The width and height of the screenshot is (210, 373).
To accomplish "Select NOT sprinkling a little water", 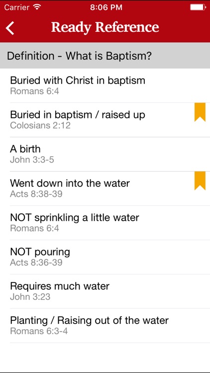I will (x=105, y=223).
